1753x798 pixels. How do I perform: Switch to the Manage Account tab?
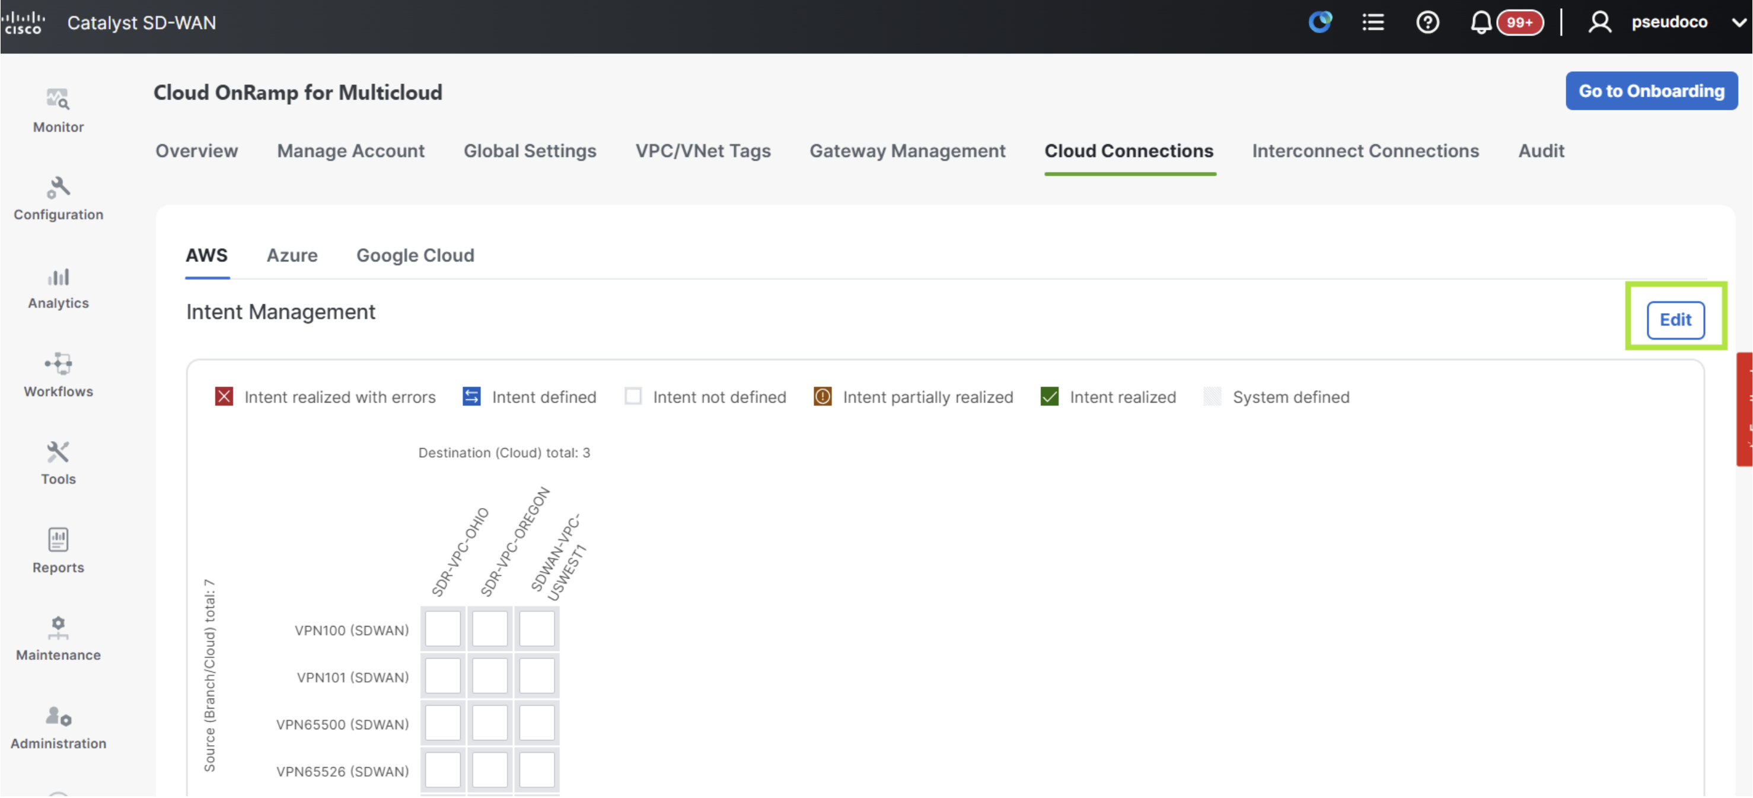[350, 151]
